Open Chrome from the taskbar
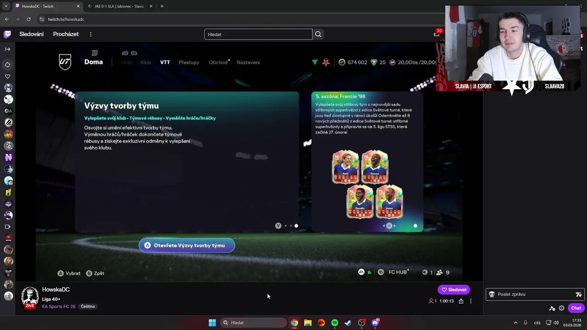This screenshot has height=330, width=587. pyautogui.click(x=294, y=323)
